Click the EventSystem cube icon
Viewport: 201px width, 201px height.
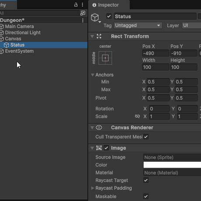2,51
